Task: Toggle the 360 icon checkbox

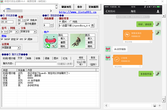Action: click(2, 39)
